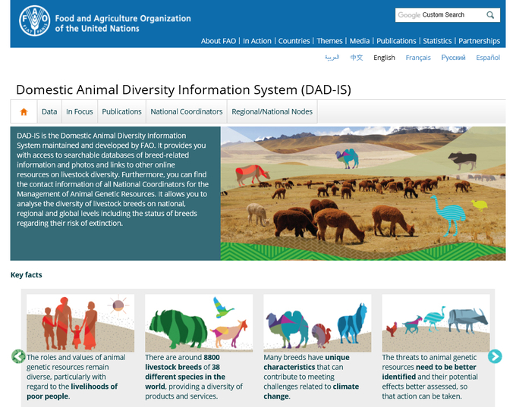Image resolution: width=516 pixels, height=407 pixels.
Task: Show previous key facts with left arrow
Action: coord(18,356)
